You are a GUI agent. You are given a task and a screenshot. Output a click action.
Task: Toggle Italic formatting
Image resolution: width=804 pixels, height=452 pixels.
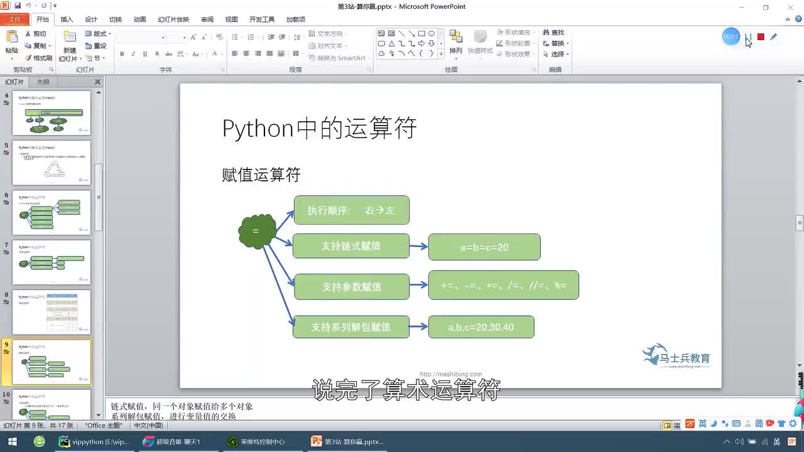[134, 54]
